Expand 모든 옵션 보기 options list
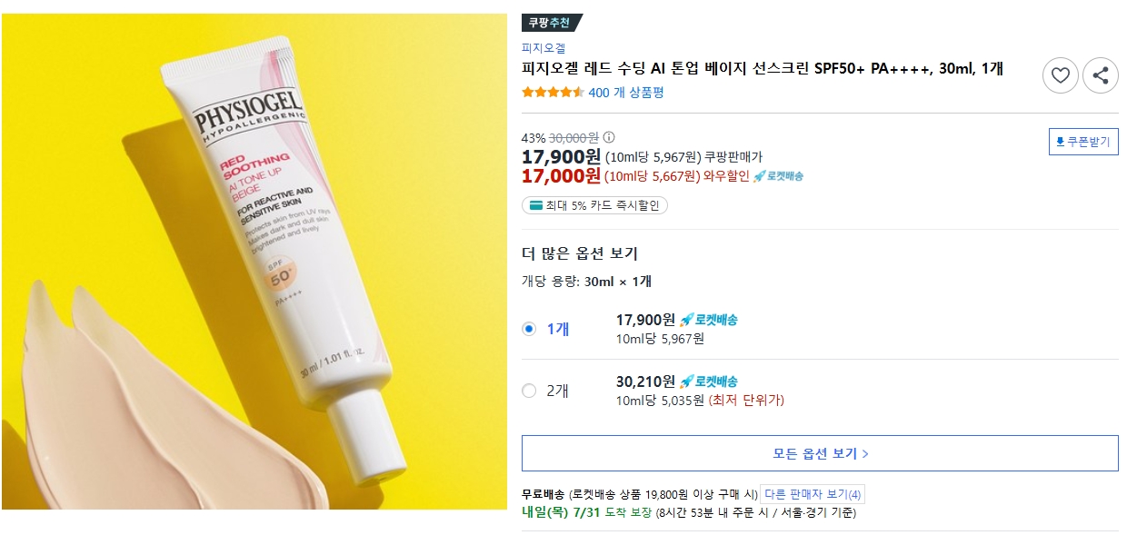 tap(820, 453)
